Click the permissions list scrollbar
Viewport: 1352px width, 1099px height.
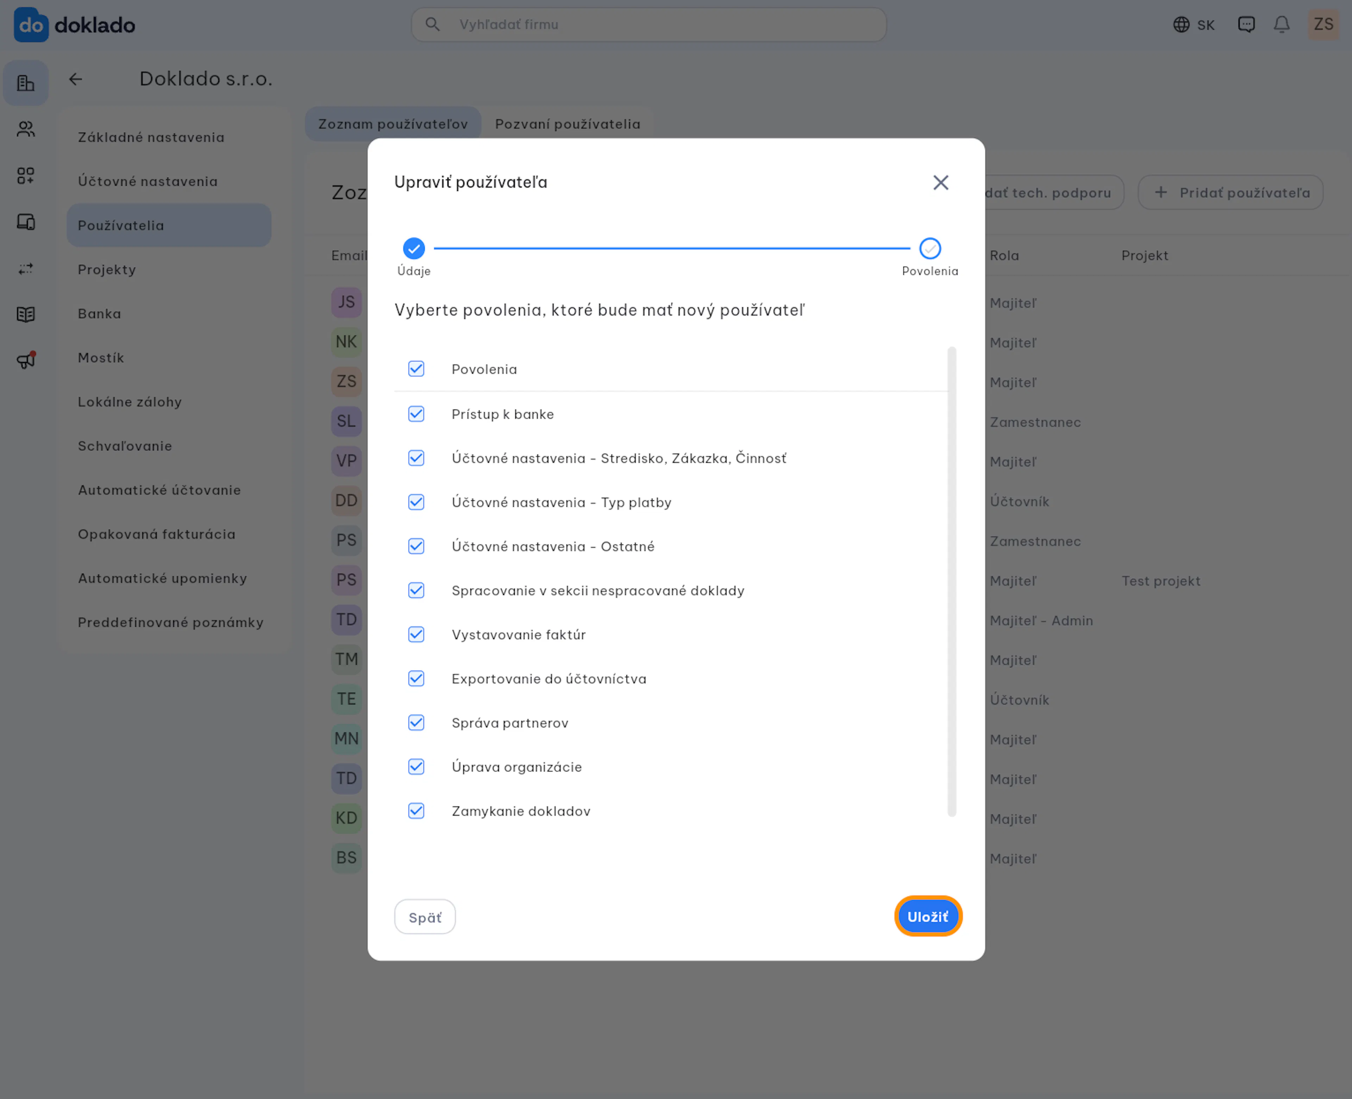click(951, 582)
